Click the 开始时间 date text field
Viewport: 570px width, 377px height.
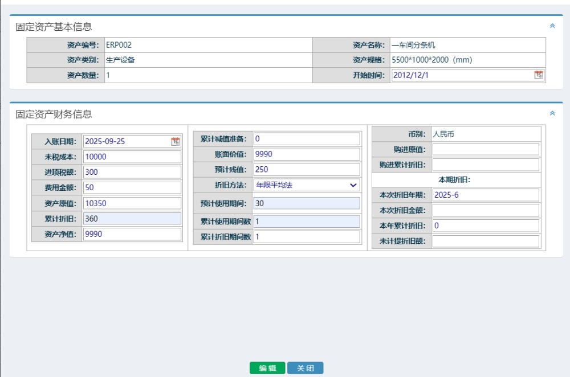462,75
